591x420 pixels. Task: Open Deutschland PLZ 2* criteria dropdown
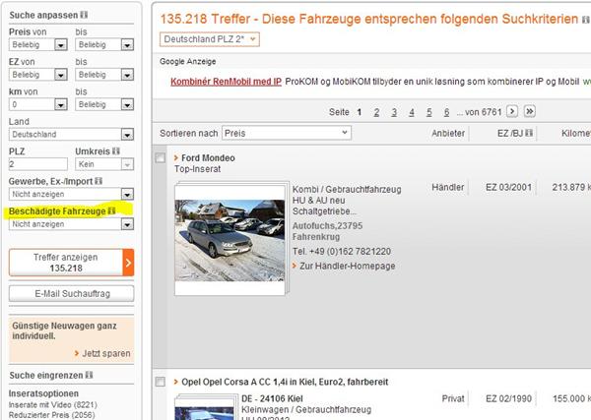point(209,38)
